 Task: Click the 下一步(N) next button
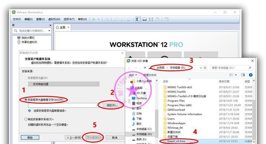[x=94, y=138]
